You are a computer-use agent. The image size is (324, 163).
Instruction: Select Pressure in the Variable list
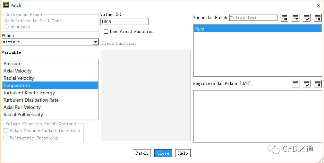pyautogui.click(x=12, y=63)
